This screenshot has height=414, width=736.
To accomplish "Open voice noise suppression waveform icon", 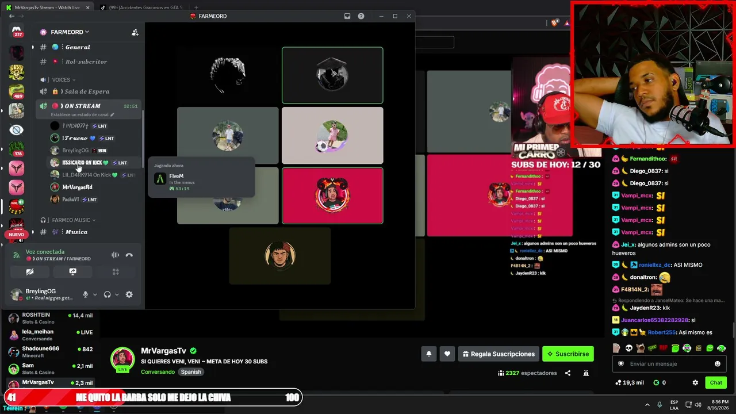I will tap(115, 255).
